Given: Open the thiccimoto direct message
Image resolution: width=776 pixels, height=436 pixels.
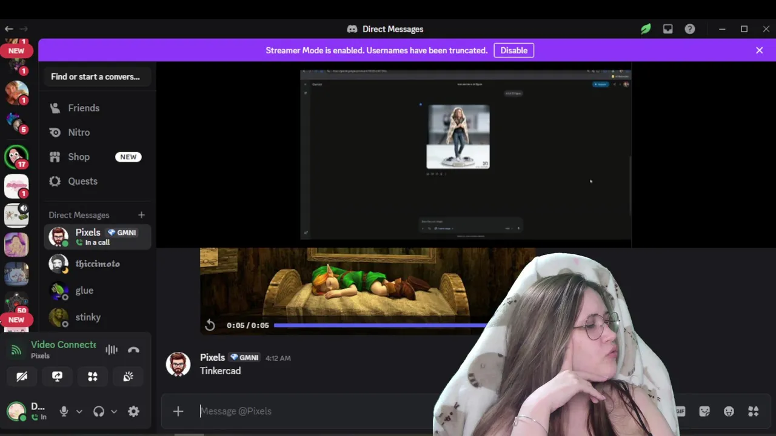Looking at the screenshot, I should pos(97,264).
